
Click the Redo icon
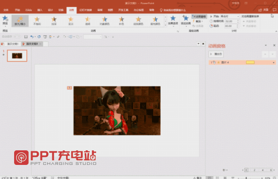39,37
